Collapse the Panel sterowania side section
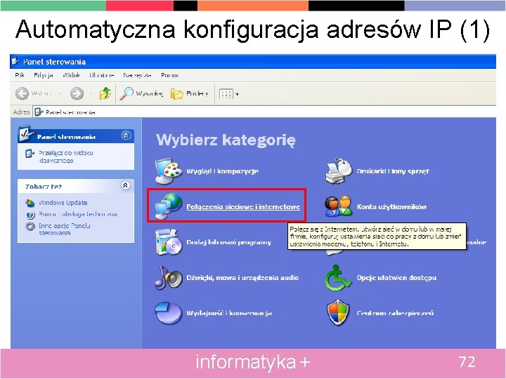This screenshot has width=506, height=379. point(126,135)
